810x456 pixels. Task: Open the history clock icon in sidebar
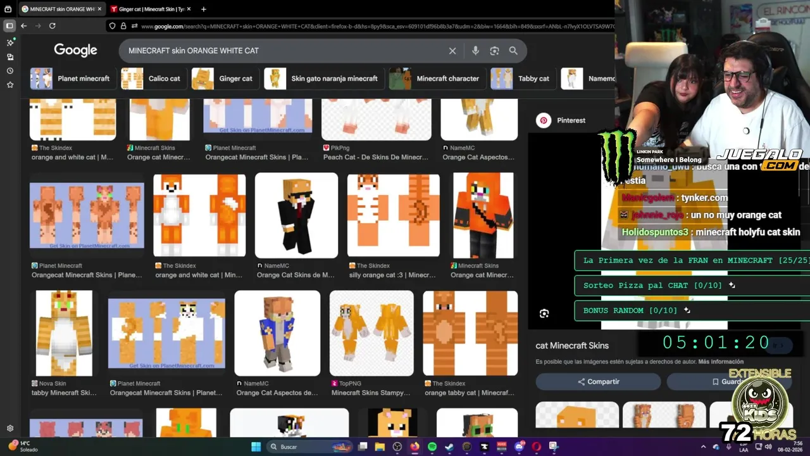[x=10, y=71]
